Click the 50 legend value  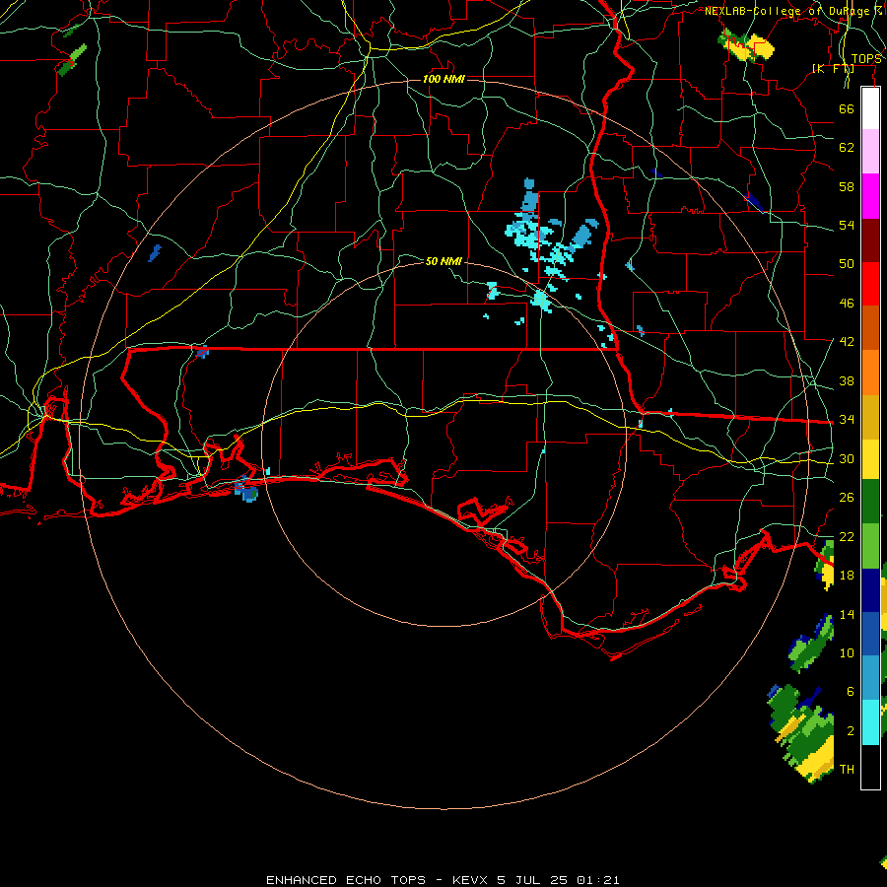pos(847,264)
